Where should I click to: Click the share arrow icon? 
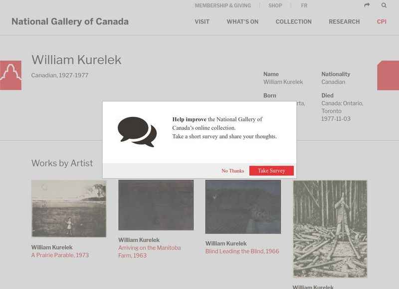click(x=367, y=5)
